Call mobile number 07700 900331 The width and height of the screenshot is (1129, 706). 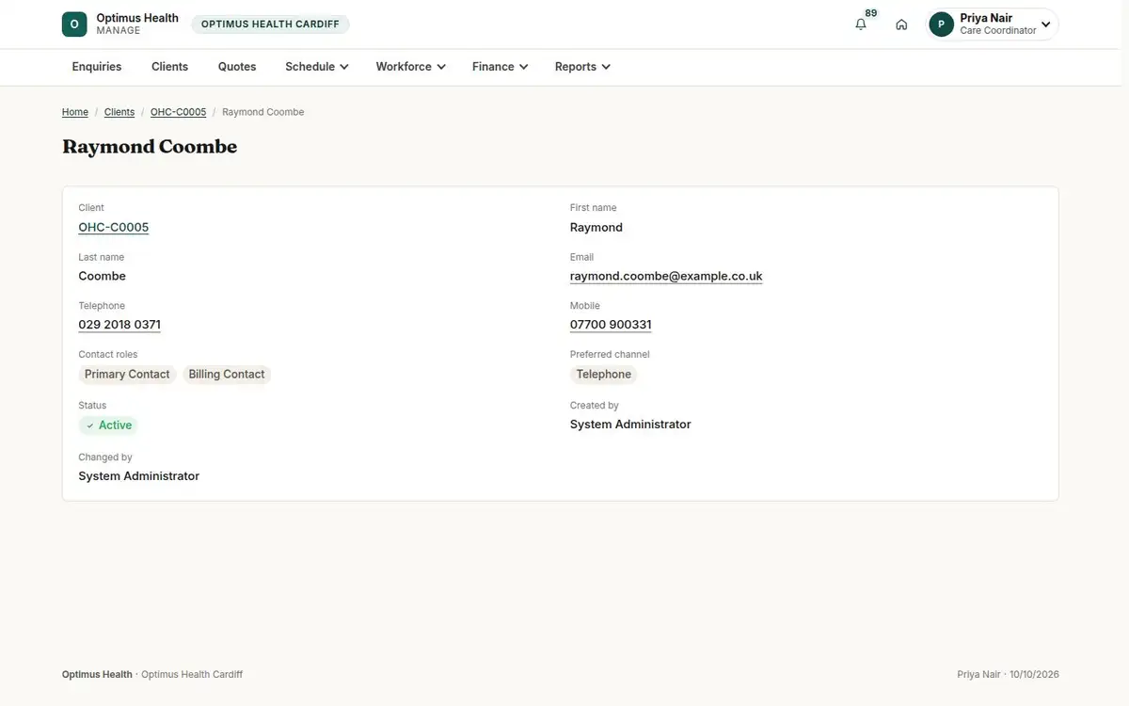(611, 325)
